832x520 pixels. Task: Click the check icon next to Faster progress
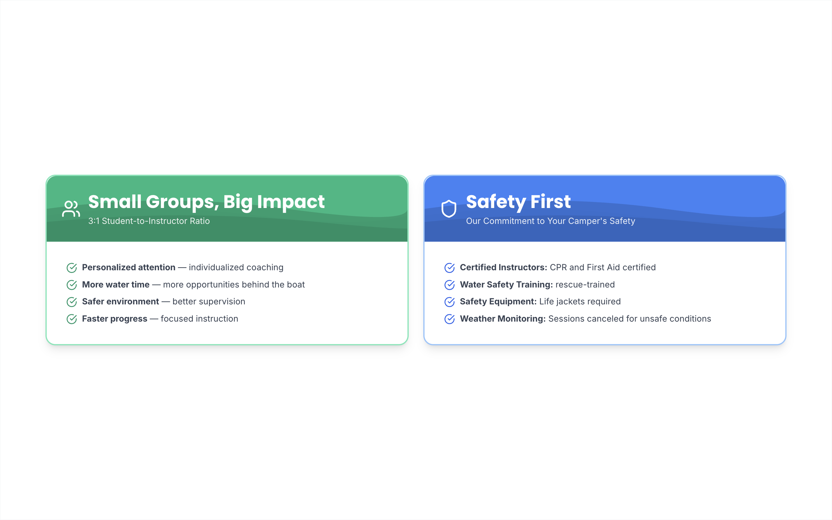[72, 319]
